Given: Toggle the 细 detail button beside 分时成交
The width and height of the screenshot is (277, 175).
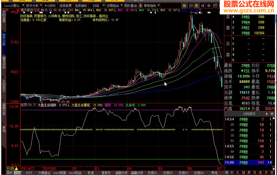Looking at the screenshot, I should tap(272, 114).
